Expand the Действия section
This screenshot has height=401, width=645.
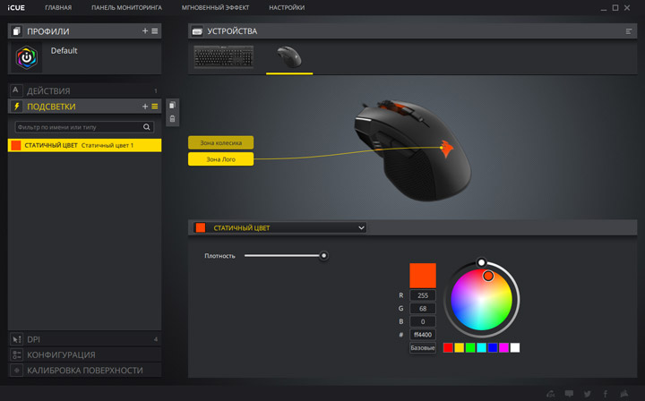(84, 90)
